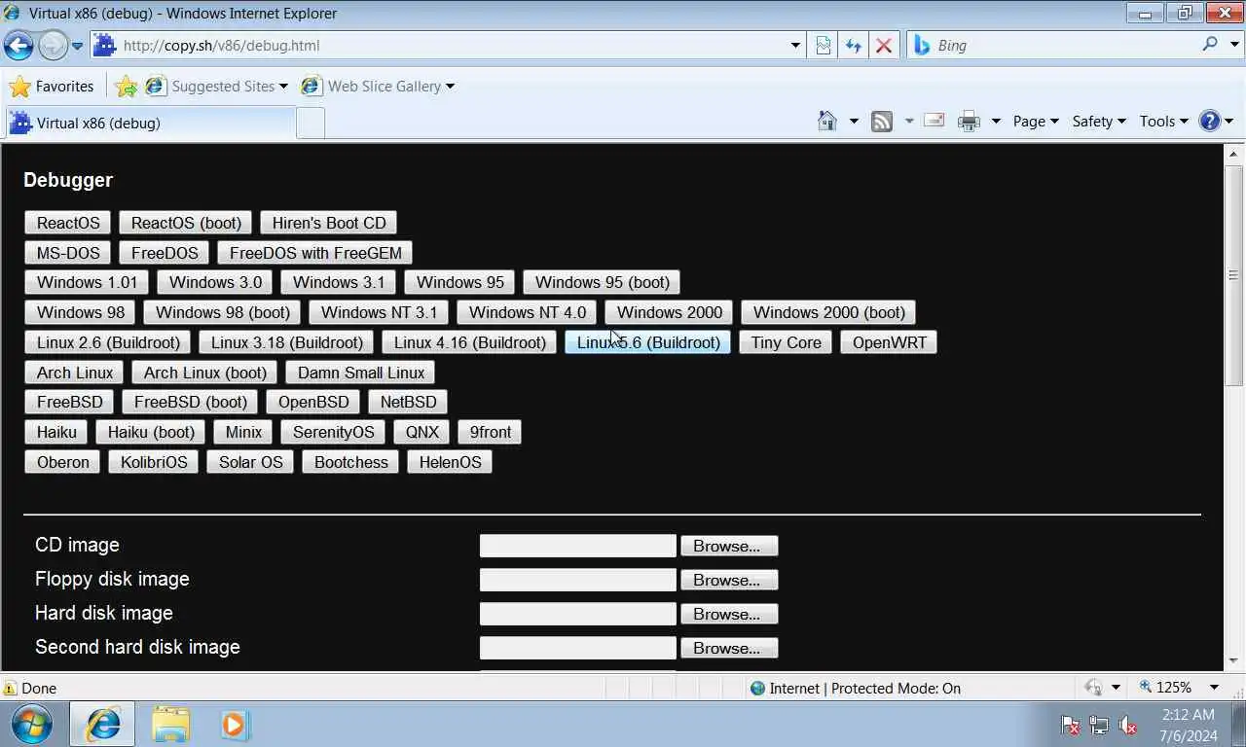Open Favorites star panel
Screen dimensions: 1246x747
52,87
